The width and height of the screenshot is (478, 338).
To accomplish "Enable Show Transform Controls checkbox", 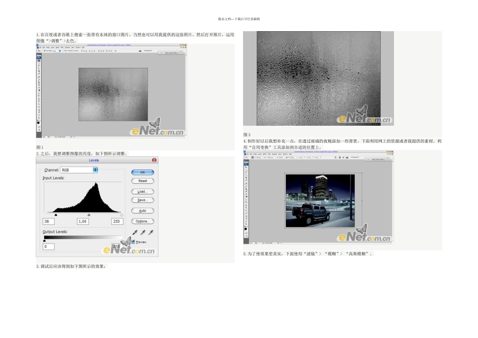I will 63,51.
